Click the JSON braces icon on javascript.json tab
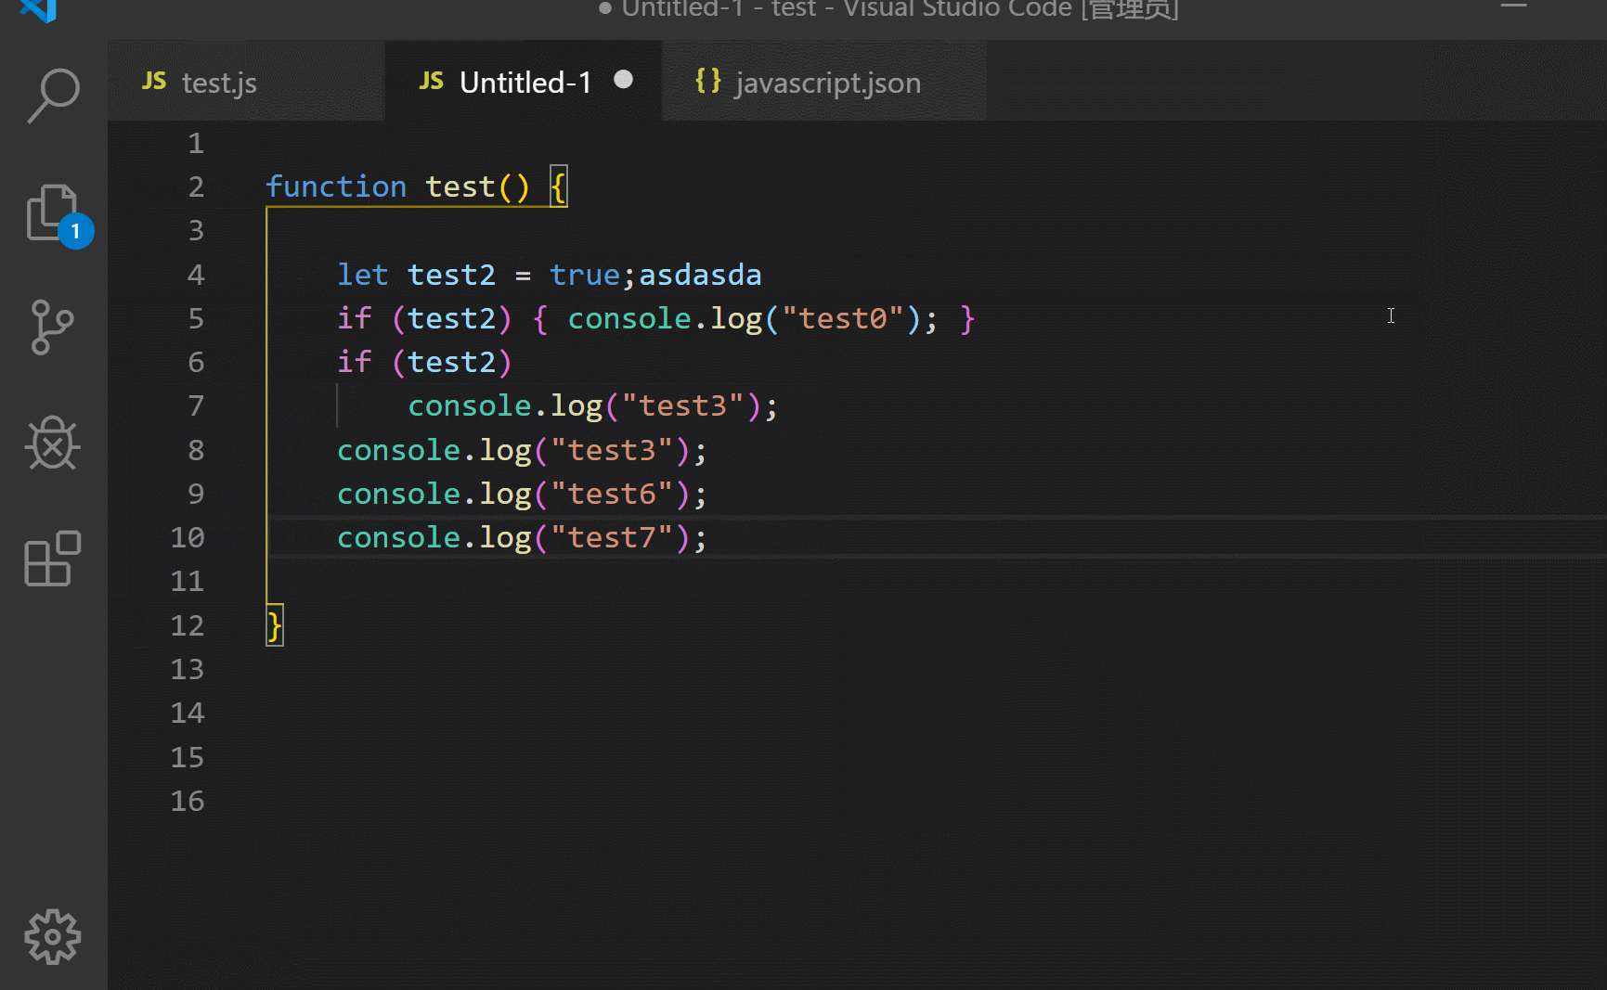1607x990 pixels. point(706,81)
